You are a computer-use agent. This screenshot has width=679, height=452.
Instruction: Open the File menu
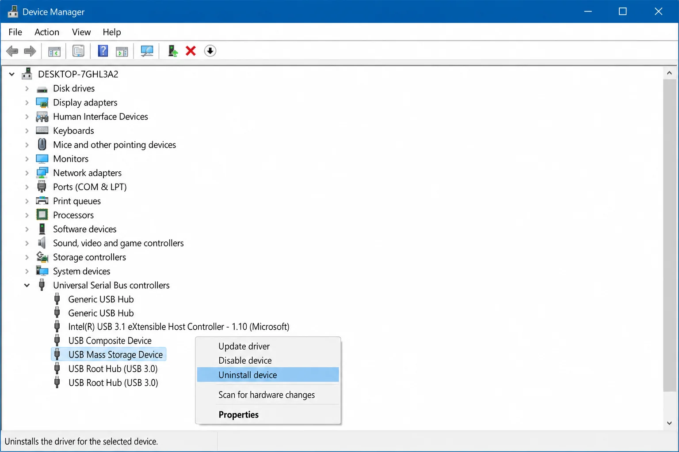pos(15,32)
